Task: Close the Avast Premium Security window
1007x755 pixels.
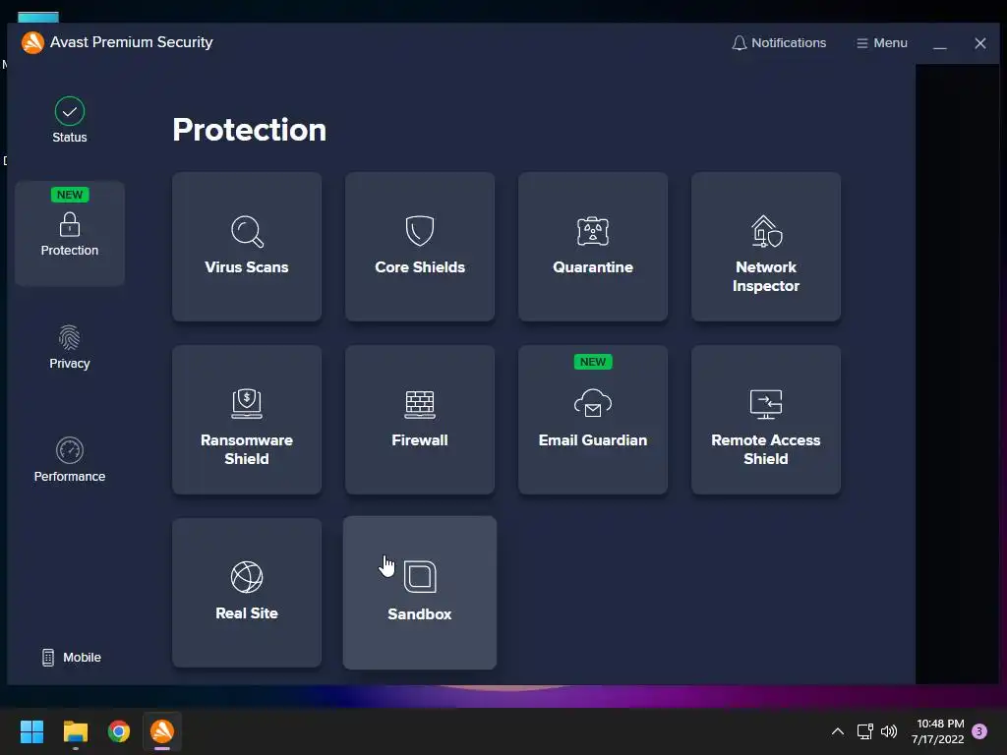Action: click(x=980, y=43)
